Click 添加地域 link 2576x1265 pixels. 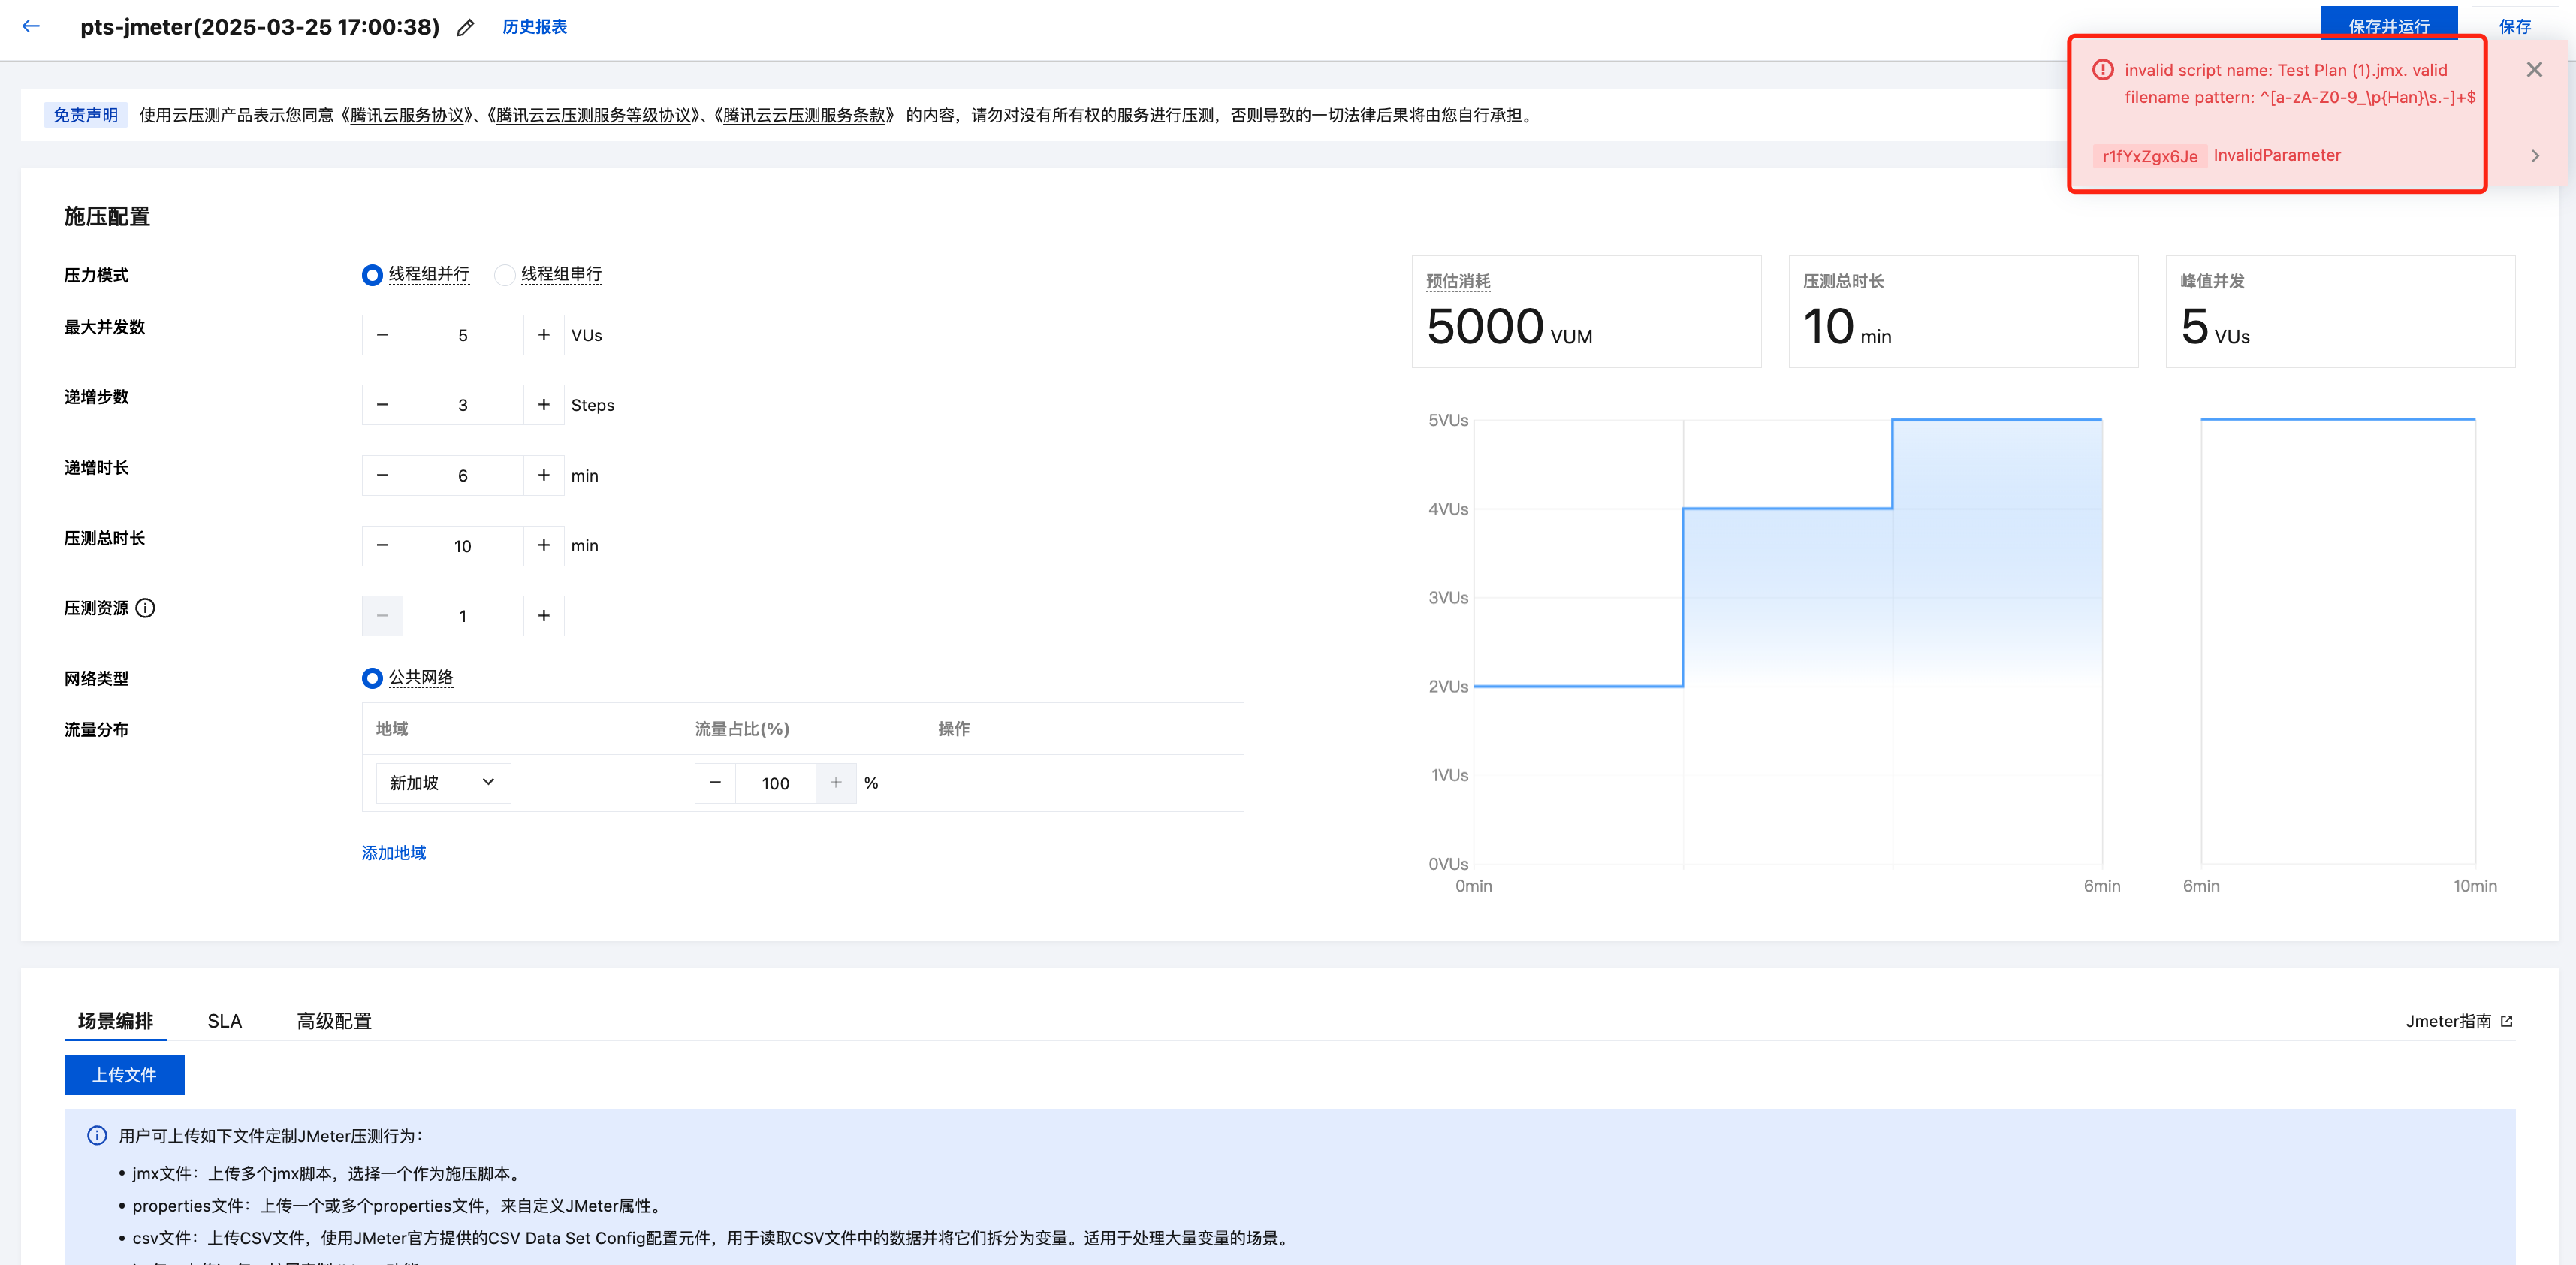coord(393,853)
